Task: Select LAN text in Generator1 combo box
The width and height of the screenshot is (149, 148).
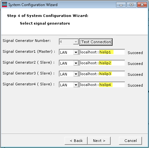Action: (64, 52)
